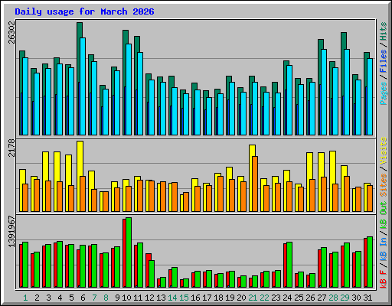Click the 1391967 axis maximum label

pos(11,232)
